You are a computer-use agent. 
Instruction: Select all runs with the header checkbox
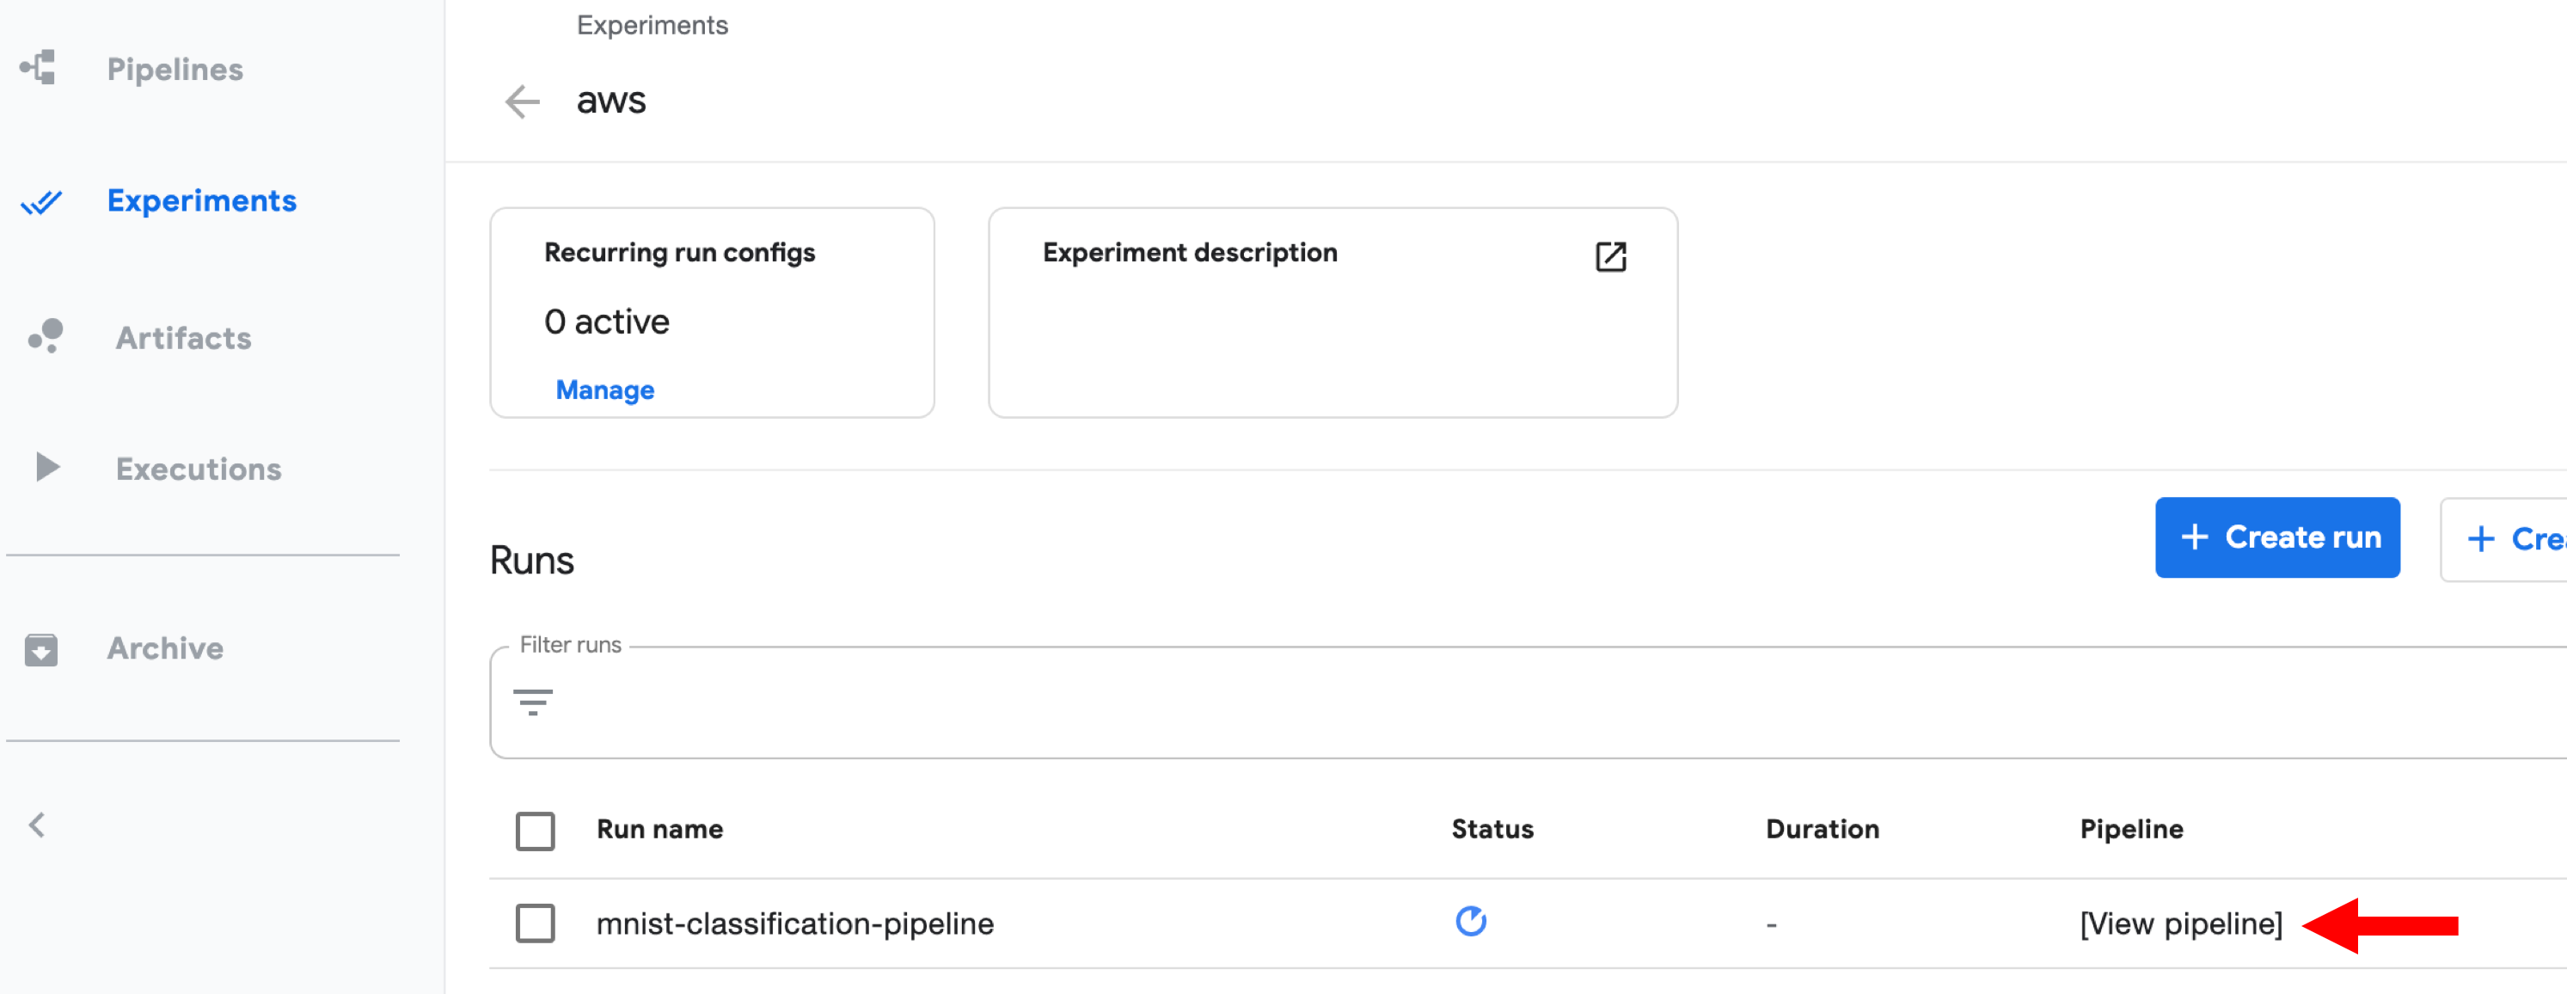click(535, 831)
